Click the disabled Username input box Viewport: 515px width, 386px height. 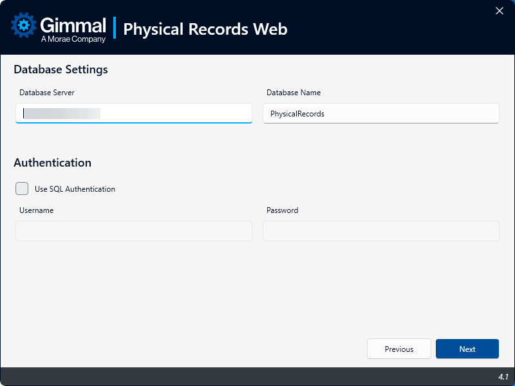point(134,231)
